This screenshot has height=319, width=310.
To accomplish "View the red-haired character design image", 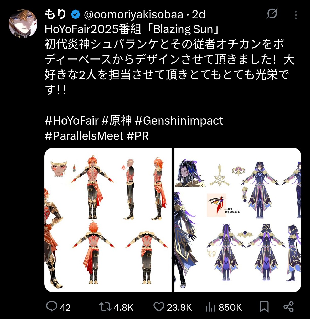I will (108, 220).
